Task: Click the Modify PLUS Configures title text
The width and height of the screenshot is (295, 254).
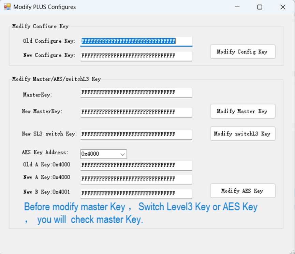Action: tap(44, 7)
